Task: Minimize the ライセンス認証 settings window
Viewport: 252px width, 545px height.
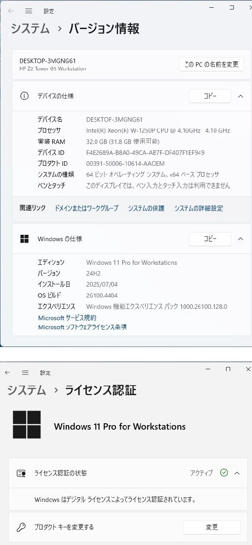Action: point(207,369)
